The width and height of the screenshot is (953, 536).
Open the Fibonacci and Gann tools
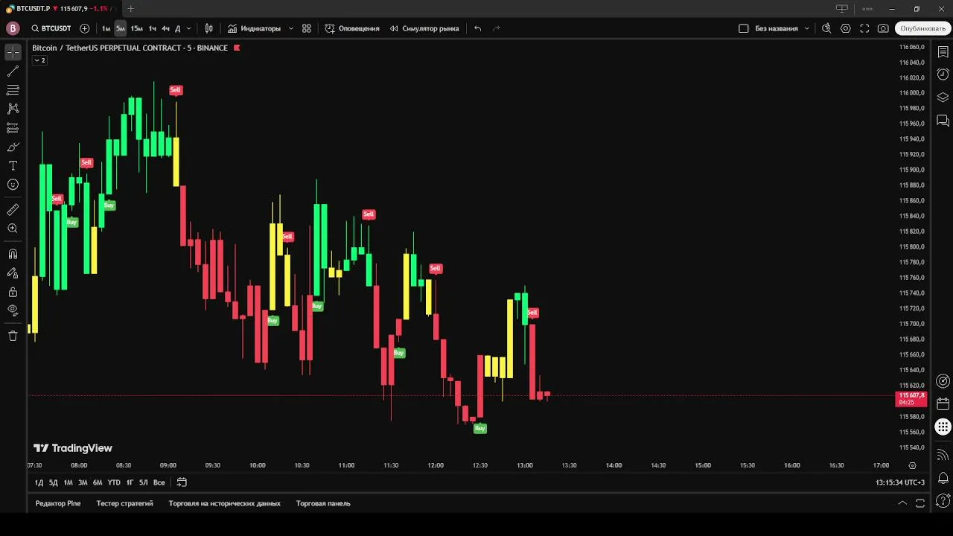tap(13, 90)
